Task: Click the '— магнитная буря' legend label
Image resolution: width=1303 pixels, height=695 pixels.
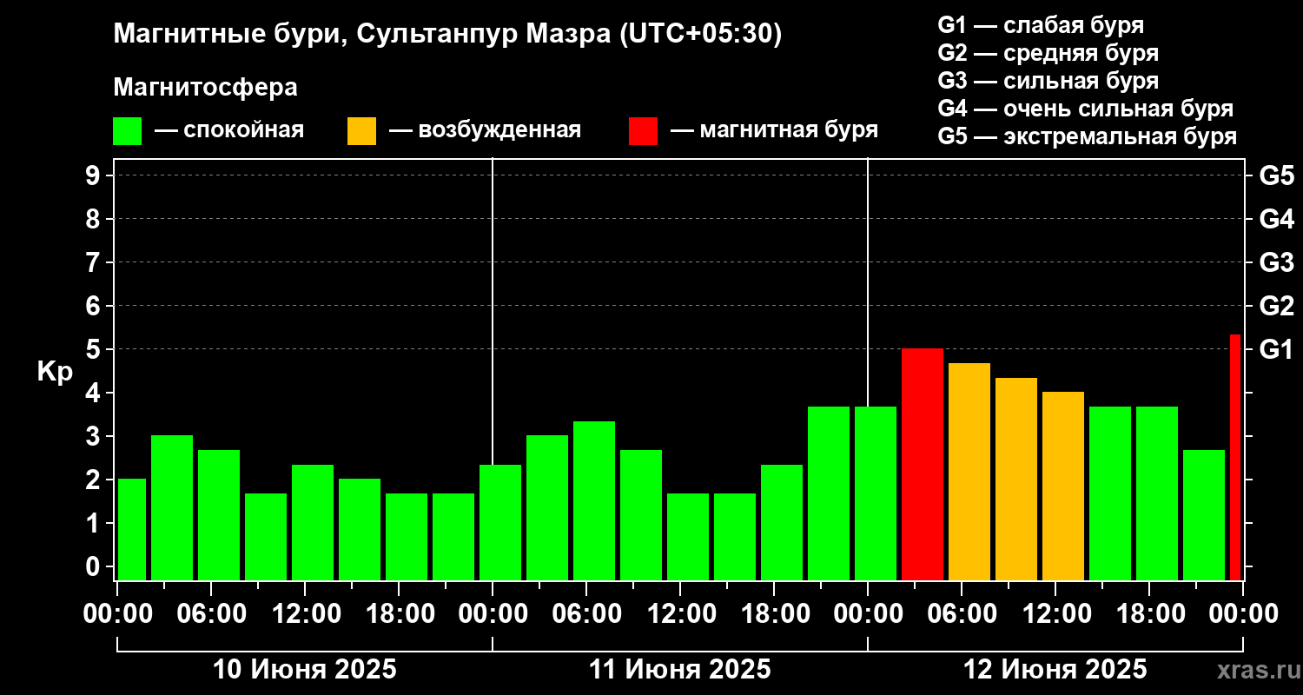Action: coord(774,131)
